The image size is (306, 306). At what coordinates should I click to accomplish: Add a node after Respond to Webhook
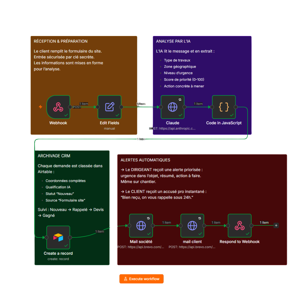276,226
